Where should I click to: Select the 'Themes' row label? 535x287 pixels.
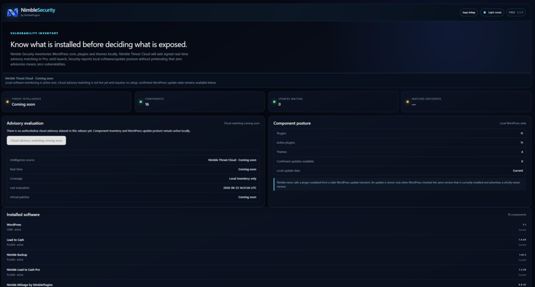pyautogui.click(x=282, y=152)
